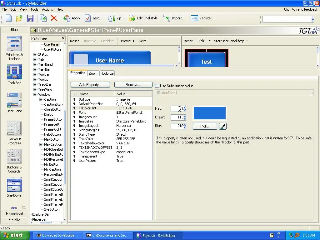Click the Pick... color button
Screen dimensions: 320x240
[205, 126]
